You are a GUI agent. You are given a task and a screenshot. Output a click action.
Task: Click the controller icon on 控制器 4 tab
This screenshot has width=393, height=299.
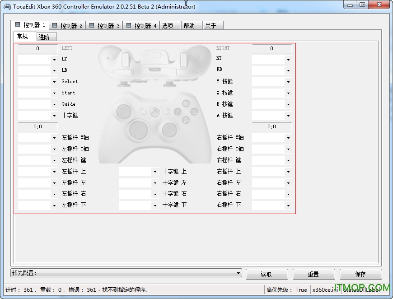[x=129, y=25]
